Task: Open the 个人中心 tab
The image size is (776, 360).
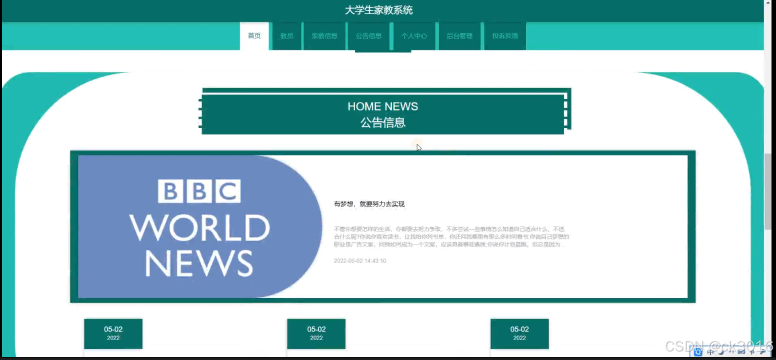Action: pyautogui.click(x=414, y=36)
